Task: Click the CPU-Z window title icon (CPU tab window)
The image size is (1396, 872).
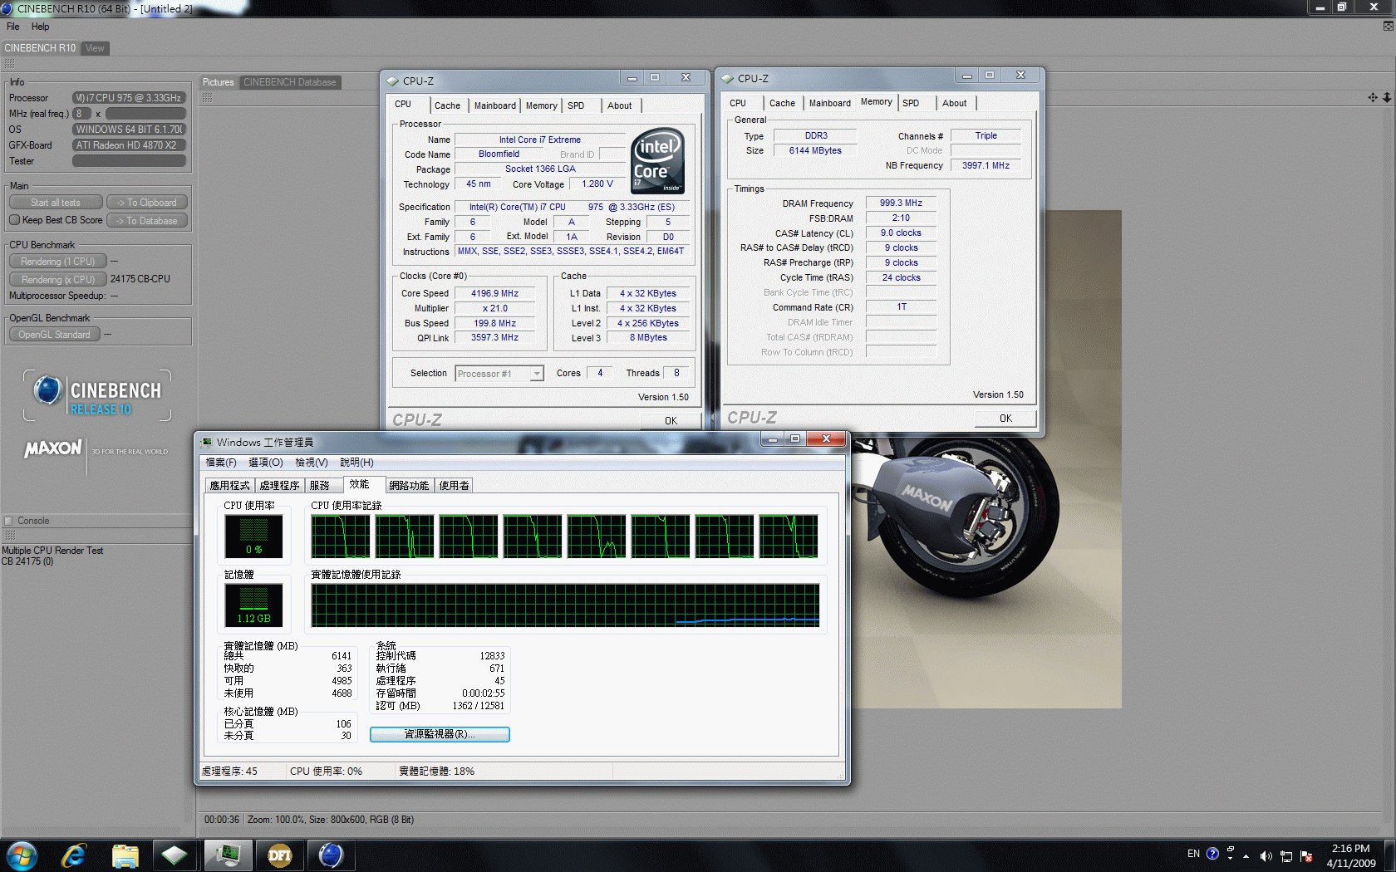Action: pyautogui.click(x=393, y=81)
